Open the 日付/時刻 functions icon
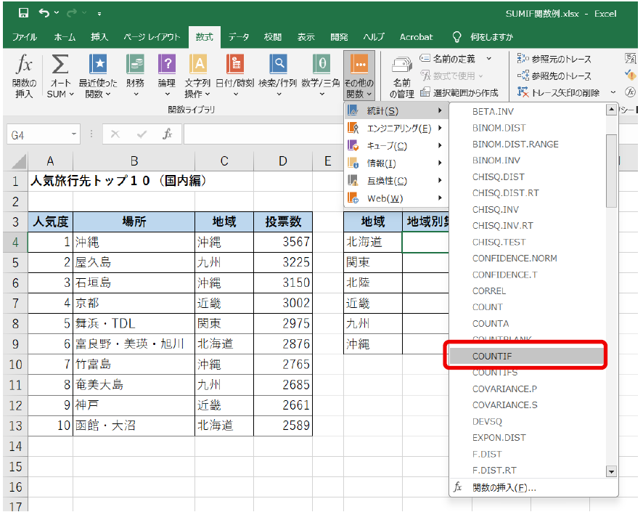Viewport: 643px width, 512px height. pyautogui.click(x=234, y=66)
